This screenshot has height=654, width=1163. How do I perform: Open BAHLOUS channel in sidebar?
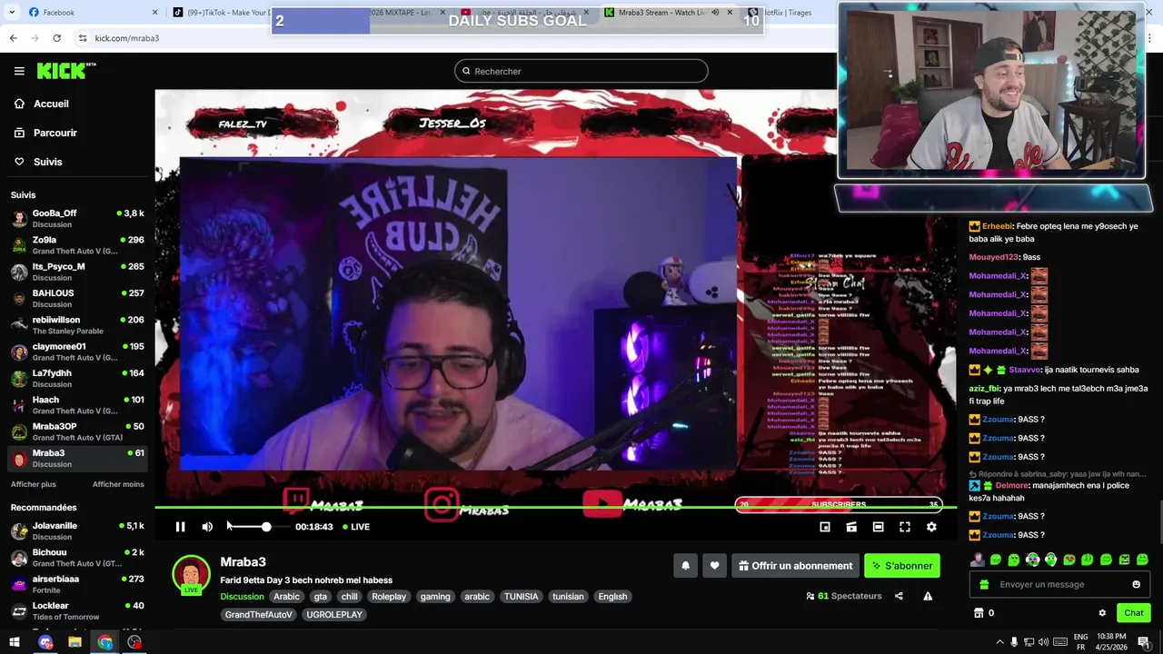77,299
